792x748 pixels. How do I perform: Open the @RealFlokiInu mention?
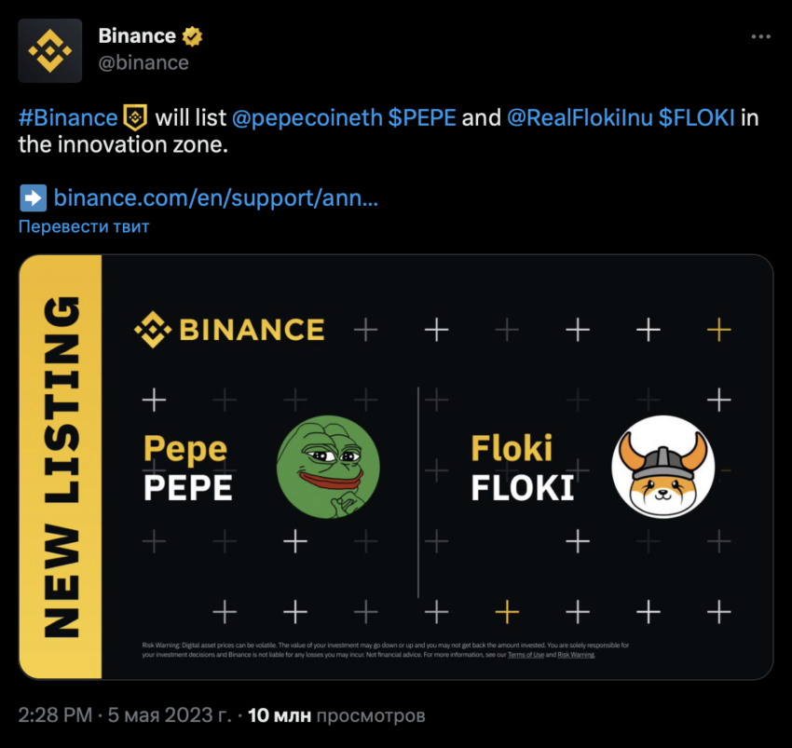click(580, 117)
